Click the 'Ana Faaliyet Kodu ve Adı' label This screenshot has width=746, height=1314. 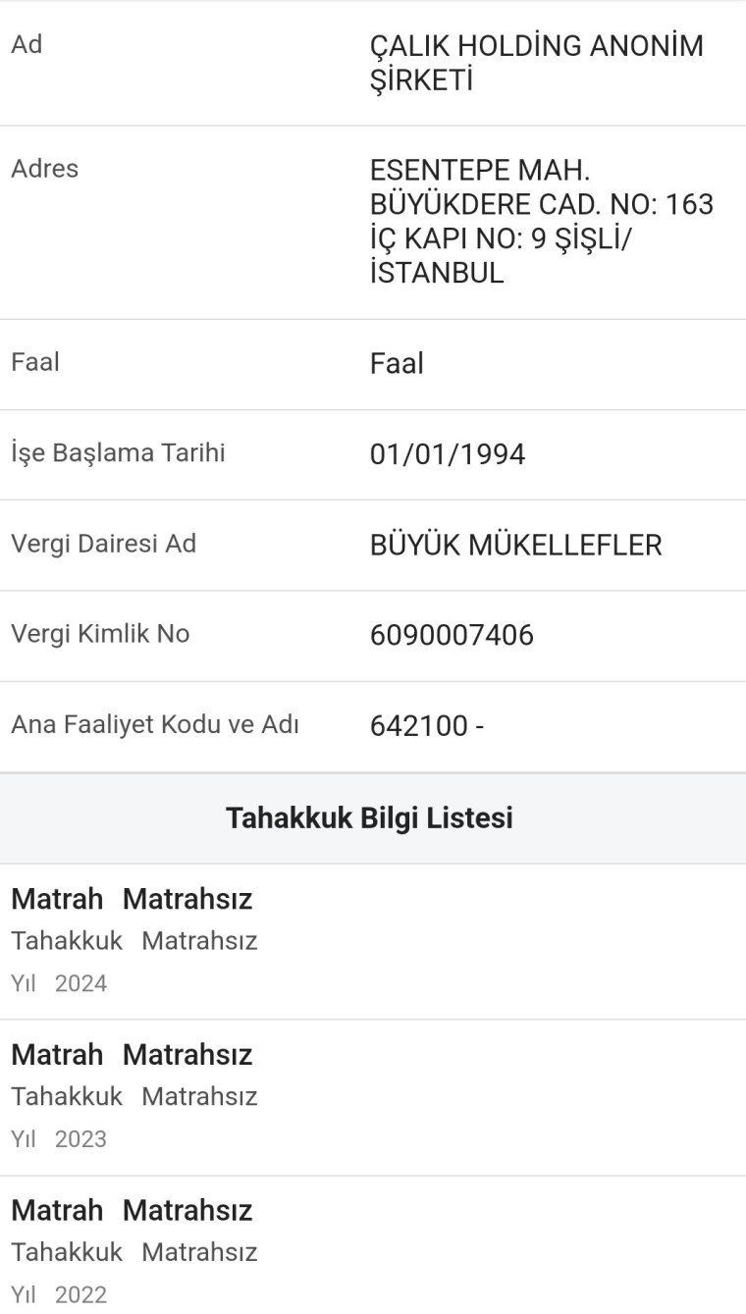click(155, 725)
